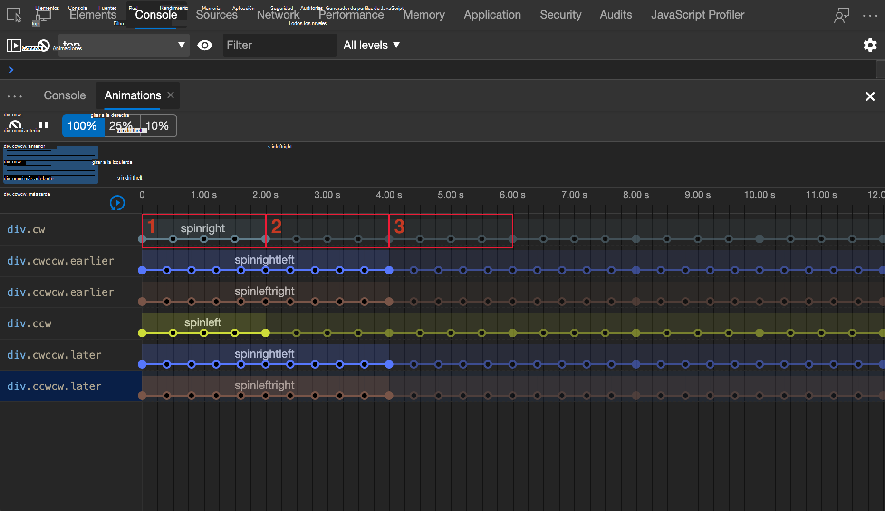The image size is (885, 511).
Task: Replay the animation group with the replay icon
Action: click(x=117, y=203)
